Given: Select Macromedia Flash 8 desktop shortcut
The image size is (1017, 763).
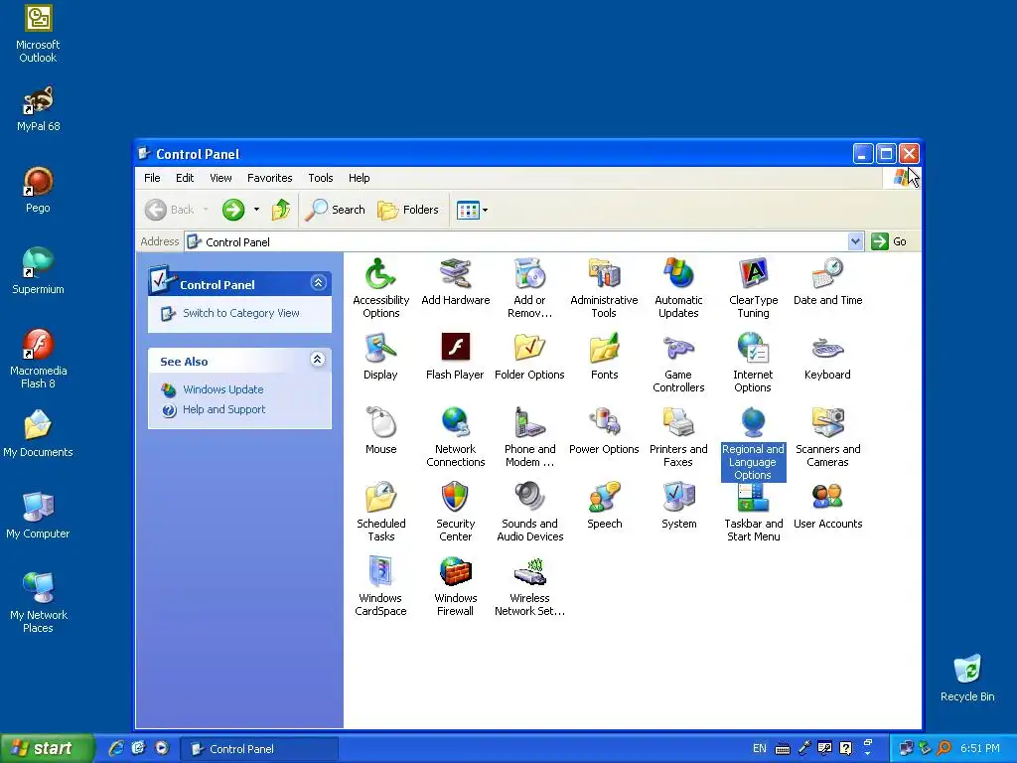Looking at the screenshot, I should pos(39,358).
